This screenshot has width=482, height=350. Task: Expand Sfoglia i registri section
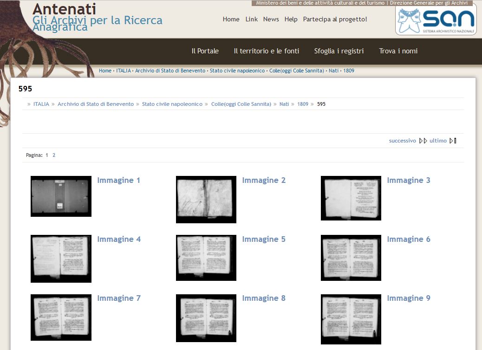point(339,51)
